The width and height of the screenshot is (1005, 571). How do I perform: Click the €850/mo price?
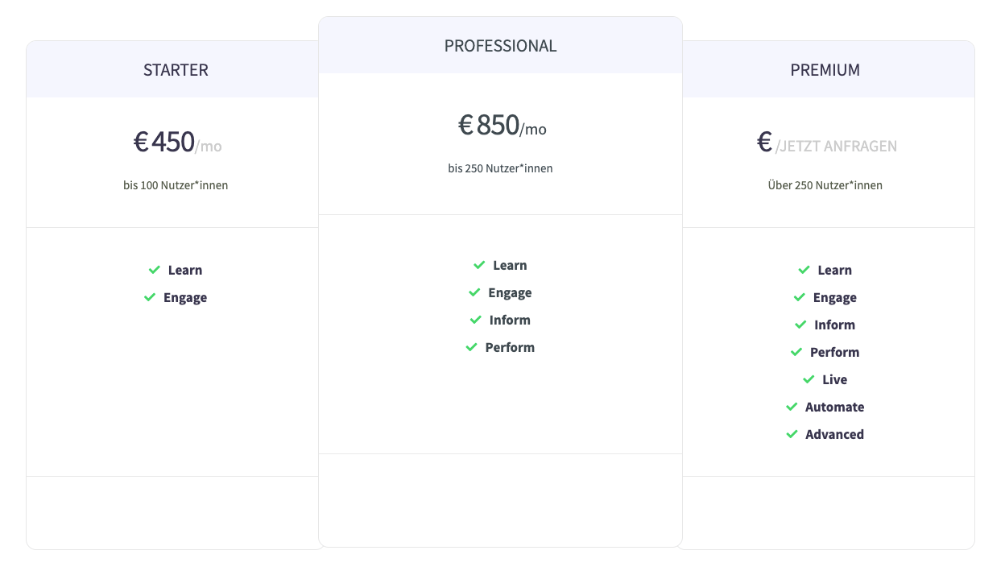502,126
